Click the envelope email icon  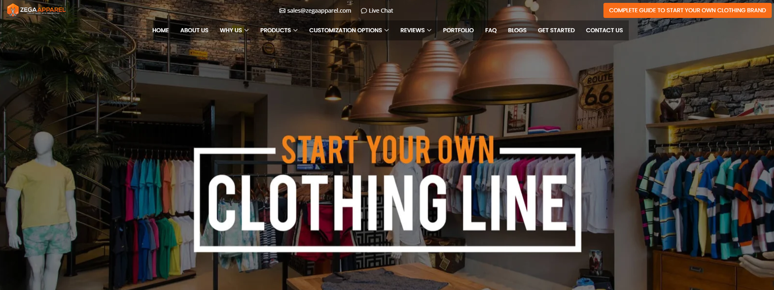coord(282,10)
